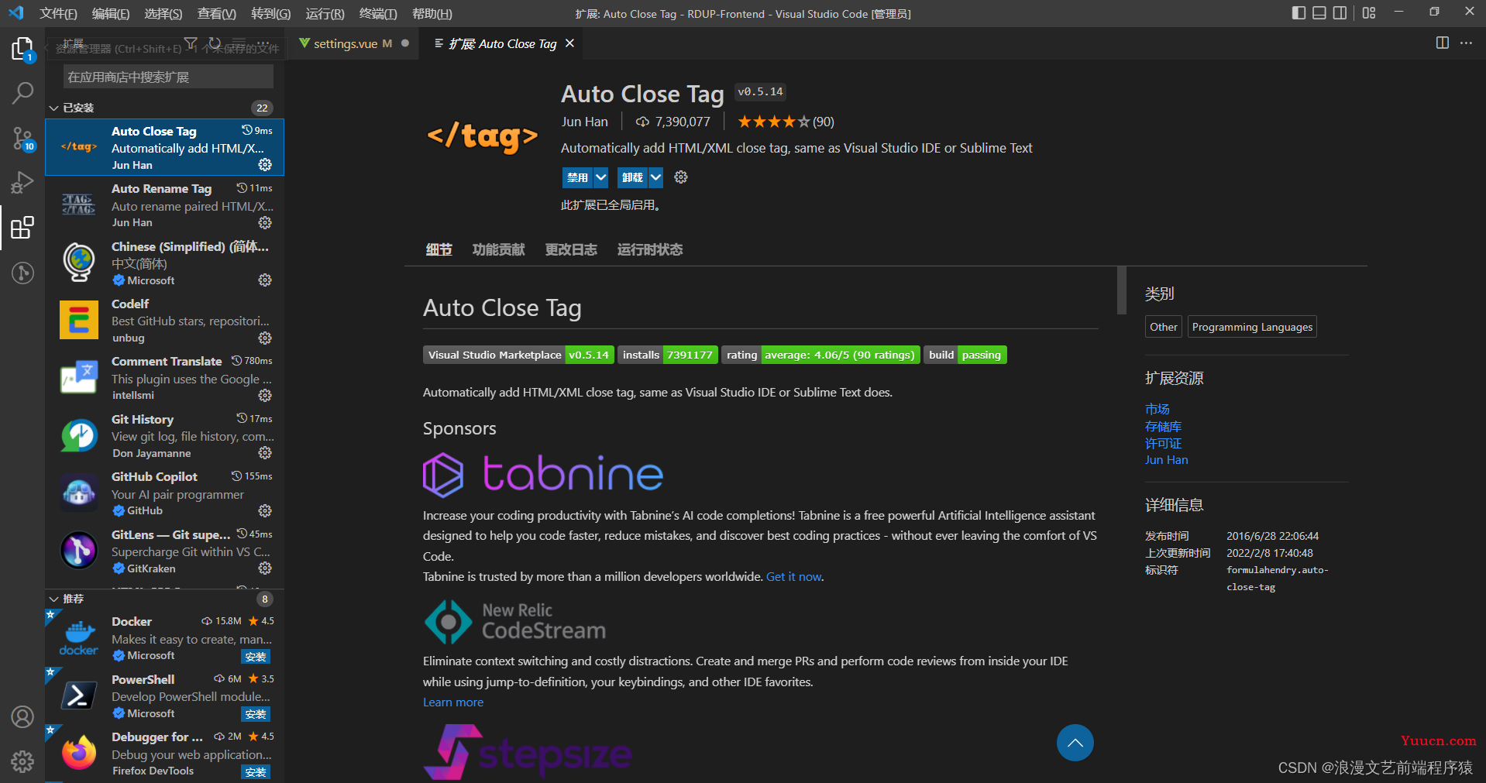Image resolution: width=1486 pixels, height=783 pixels.
Task: Open the Extensions view in activity bar
Action: pyautogui.click(x=22, y=228)
